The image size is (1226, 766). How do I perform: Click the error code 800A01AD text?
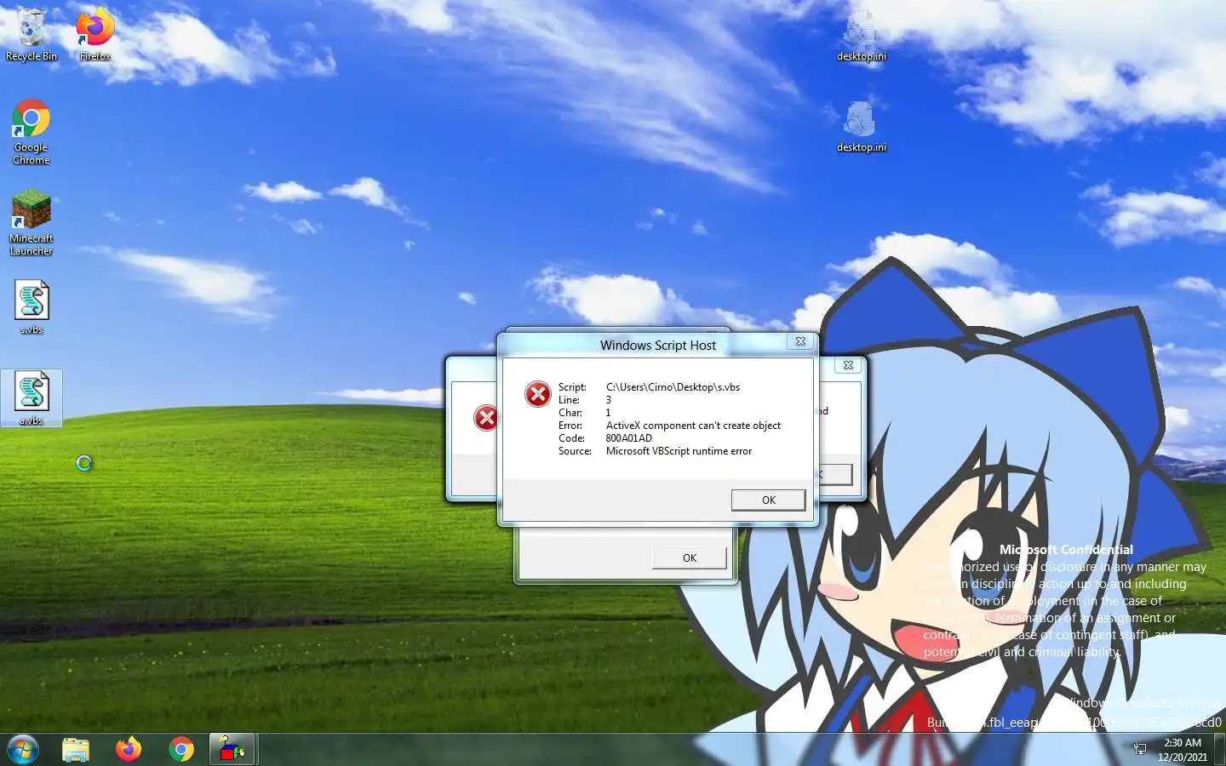[628, 438]
